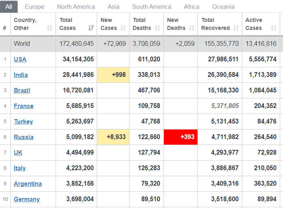Click the Country, Other column header

33,24
